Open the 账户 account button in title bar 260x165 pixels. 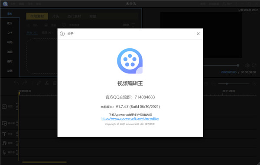(227, 3)
